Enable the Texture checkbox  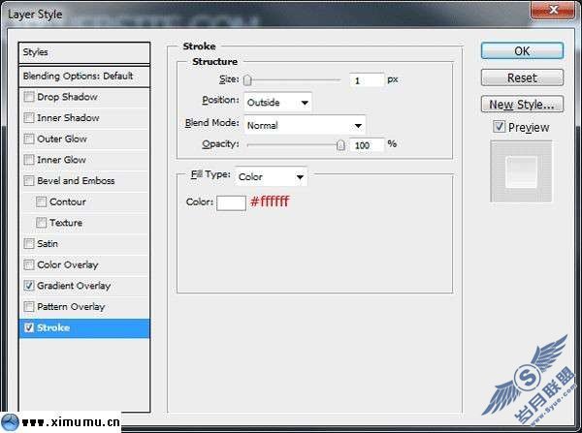point(41,223)
